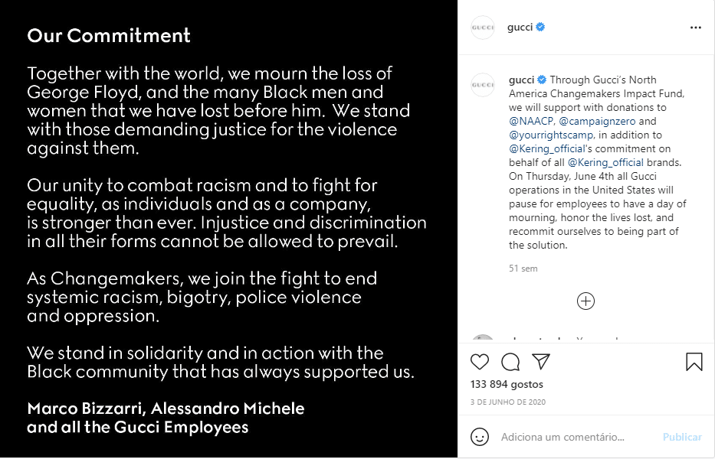715x459 pixels.
Task: Open the 51 sem timestamp link
Action: pyautogui.click(x=523, y=268)
